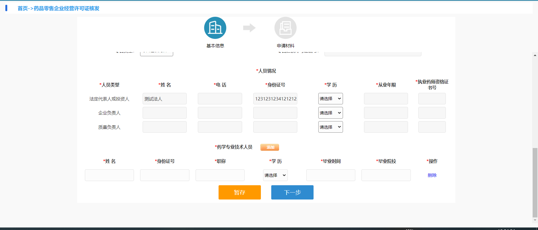Viewport: 538px width, 230px height.
Task: Click the vertical scrollbar thumb
Action: (x=535, y=182)
